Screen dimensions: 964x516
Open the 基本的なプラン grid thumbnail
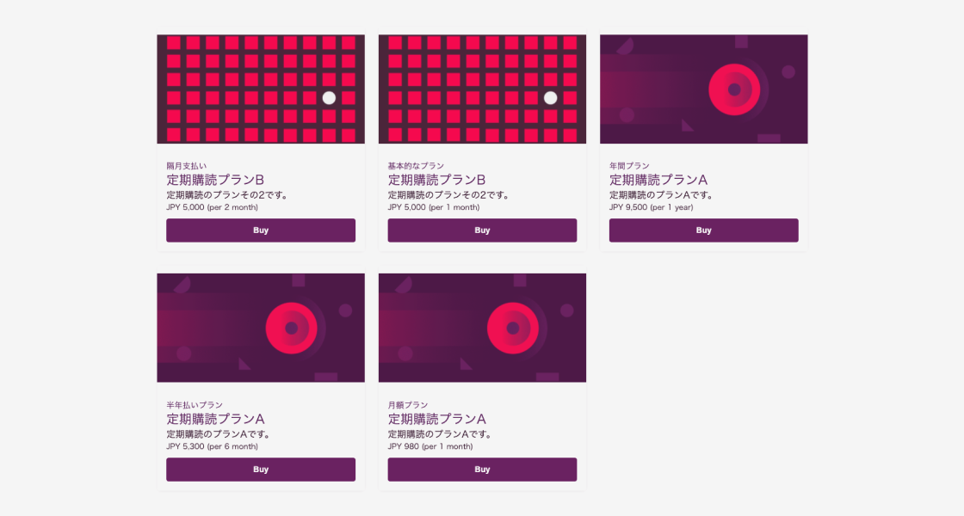pos(482,89)
